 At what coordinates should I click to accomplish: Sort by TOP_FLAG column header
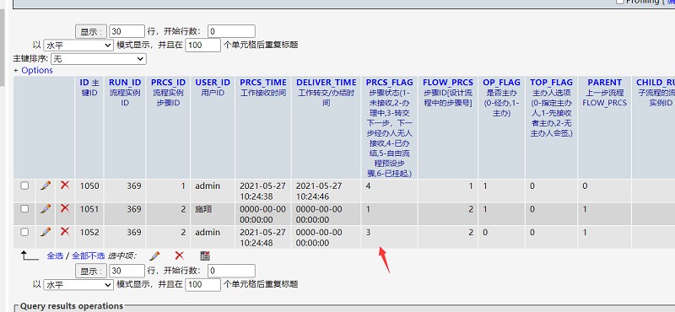[x=552, y=82]
